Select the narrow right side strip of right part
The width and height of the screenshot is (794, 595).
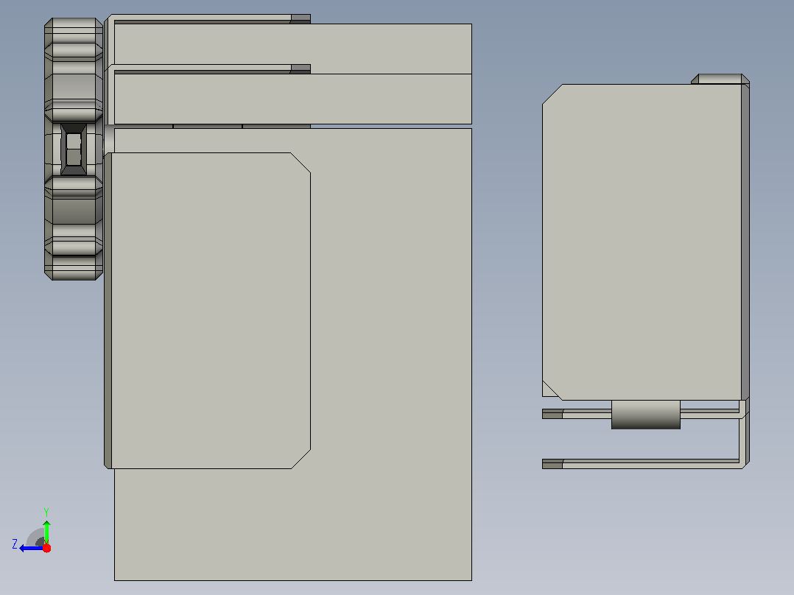click(745, 242)
